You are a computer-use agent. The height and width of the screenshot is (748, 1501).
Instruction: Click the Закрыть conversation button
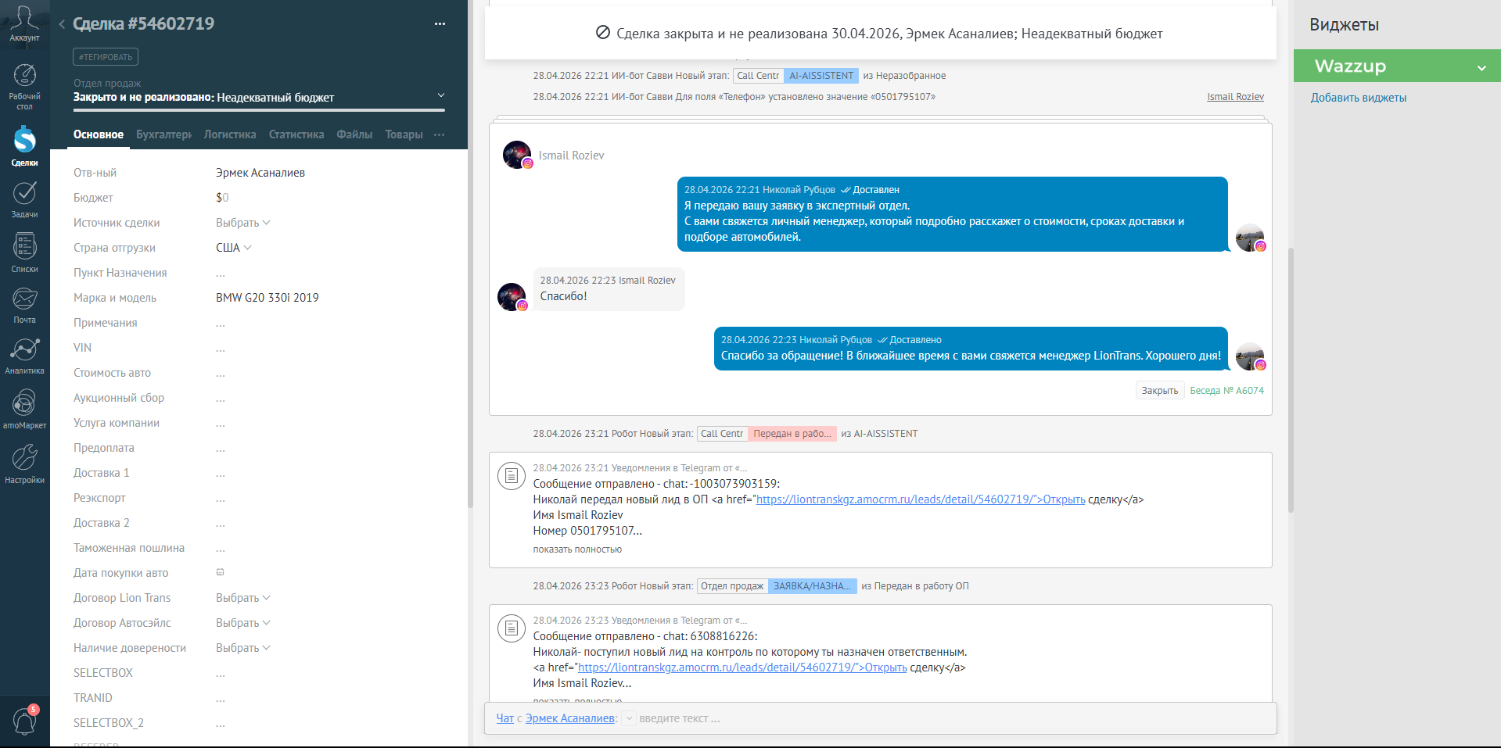tap(1159, 391)
